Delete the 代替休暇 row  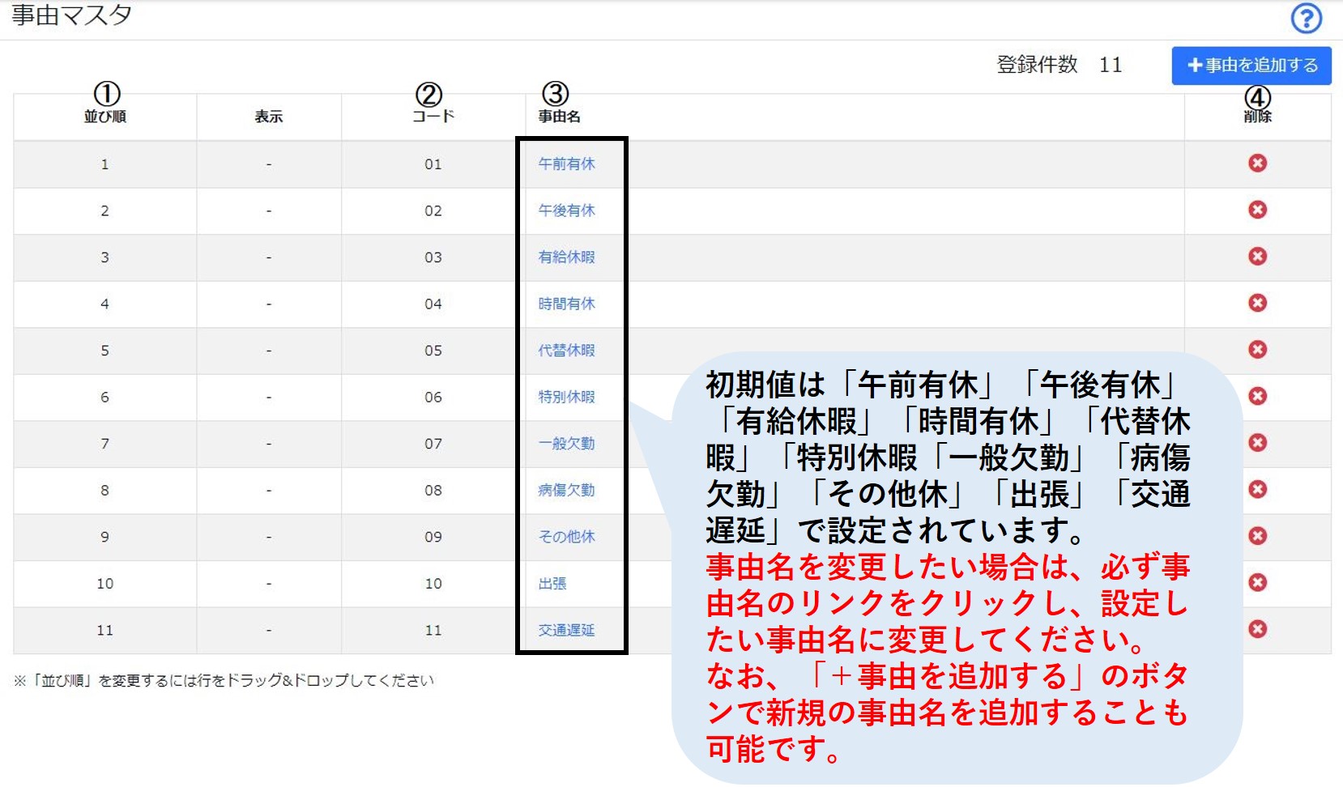tap(1257, 350)
